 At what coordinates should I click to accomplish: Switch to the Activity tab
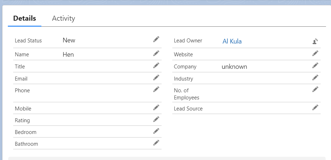click(63, 18)
